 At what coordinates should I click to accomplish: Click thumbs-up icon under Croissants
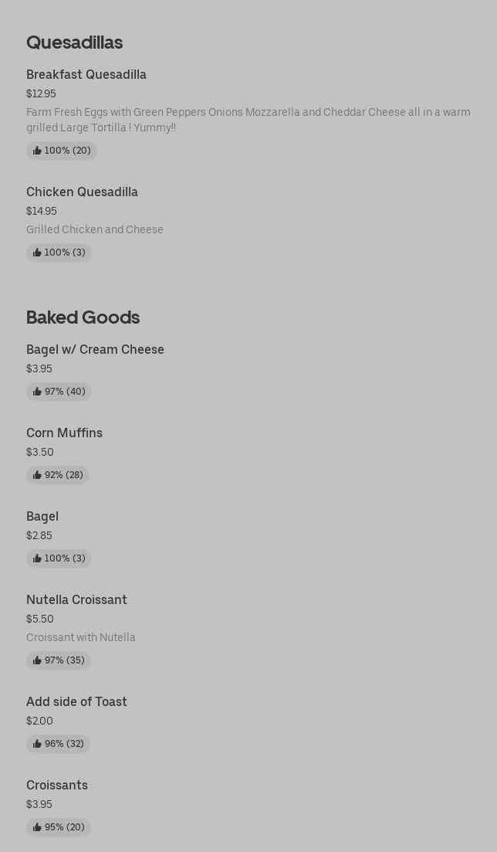tap(37, 827)
